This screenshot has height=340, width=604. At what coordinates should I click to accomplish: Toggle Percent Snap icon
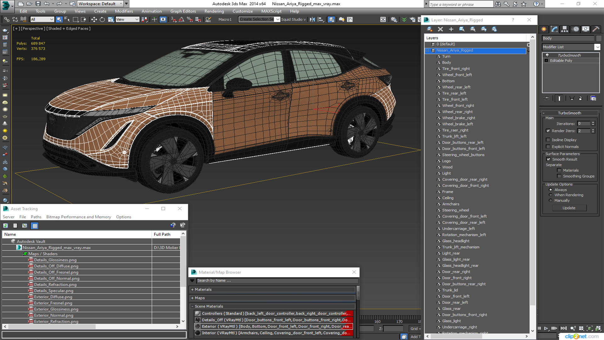(x=190, y=20)
